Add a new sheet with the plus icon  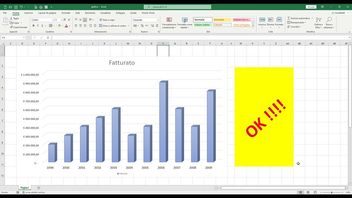[x=38, y=188]
